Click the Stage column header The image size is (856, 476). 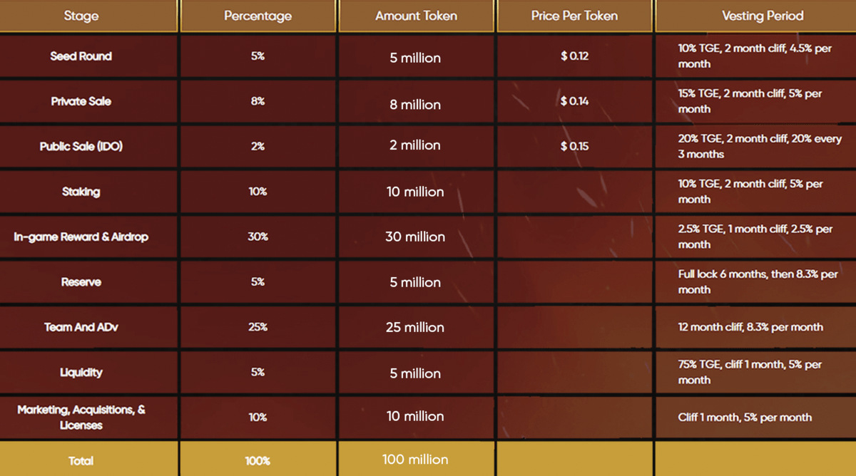81,16
